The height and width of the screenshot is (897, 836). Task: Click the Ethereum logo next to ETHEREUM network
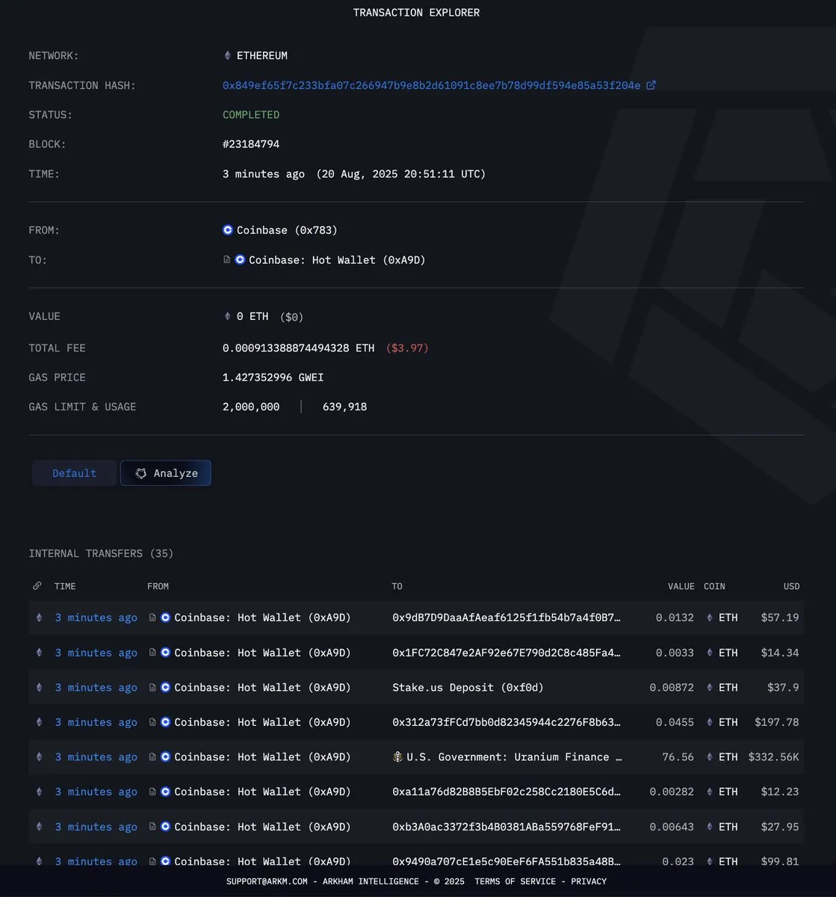pos(228,55)
